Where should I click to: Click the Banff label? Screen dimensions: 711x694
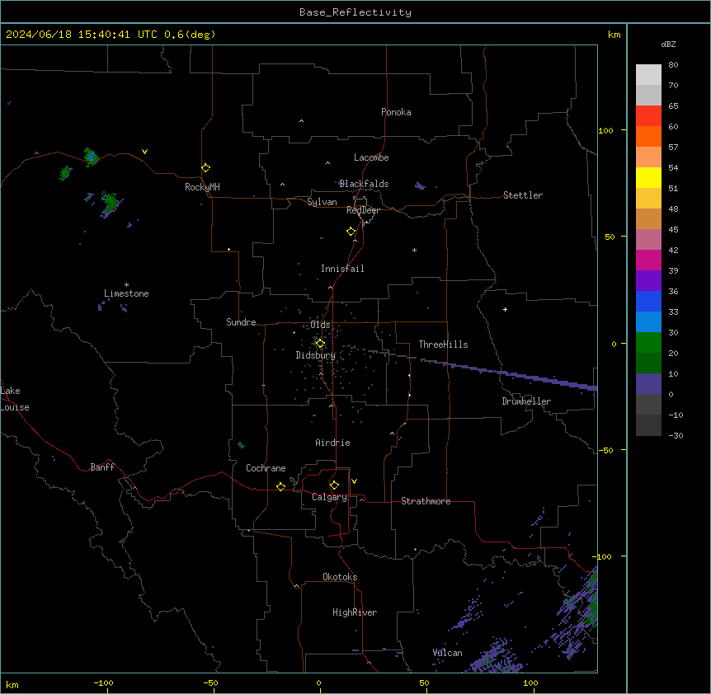pyautogui.click(x=102, y=467)
